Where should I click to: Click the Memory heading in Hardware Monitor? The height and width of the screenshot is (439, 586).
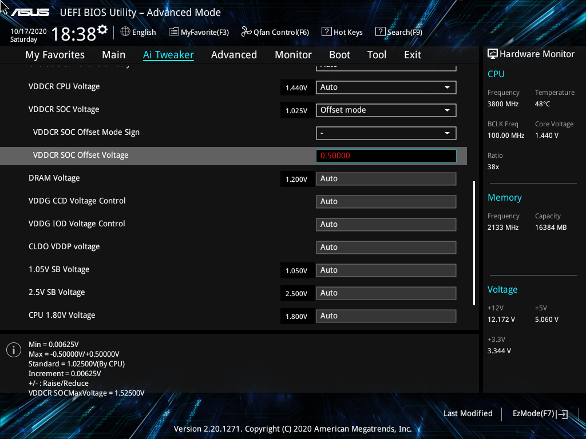[x=505, y=197]
